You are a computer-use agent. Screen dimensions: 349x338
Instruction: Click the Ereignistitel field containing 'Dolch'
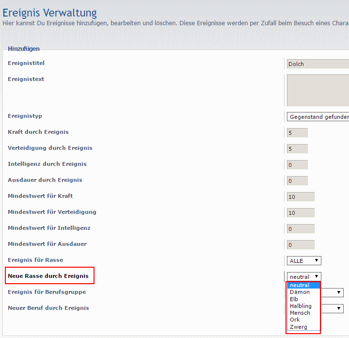[317, 64]
